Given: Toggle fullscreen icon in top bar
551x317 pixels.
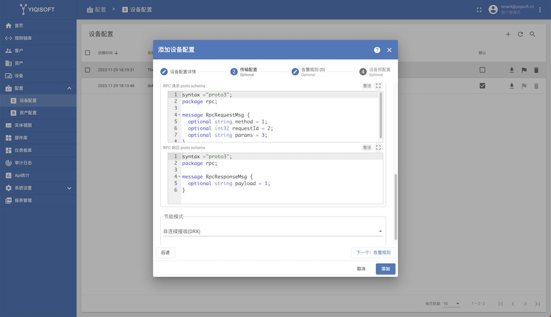Looking at the screenshot, I should pyautogui.click(x=479, y=10).
